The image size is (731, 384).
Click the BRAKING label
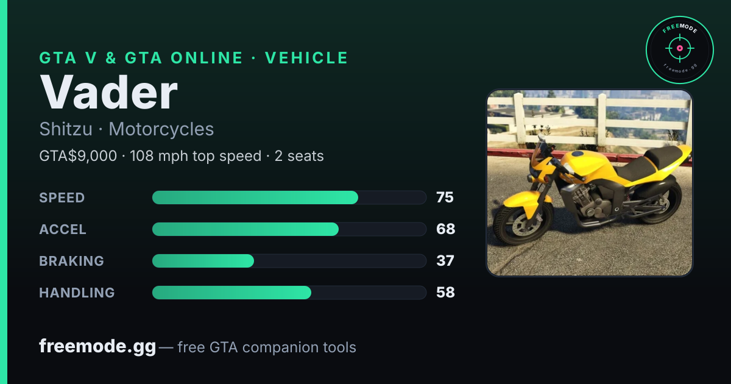tap(72, 261)
